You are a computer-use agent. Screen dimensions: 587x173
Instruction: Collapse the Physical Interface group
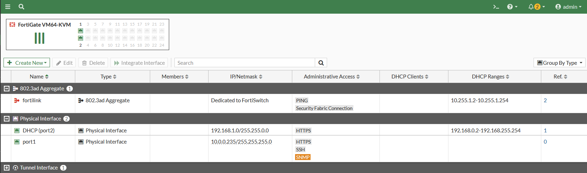click(6, 119)
